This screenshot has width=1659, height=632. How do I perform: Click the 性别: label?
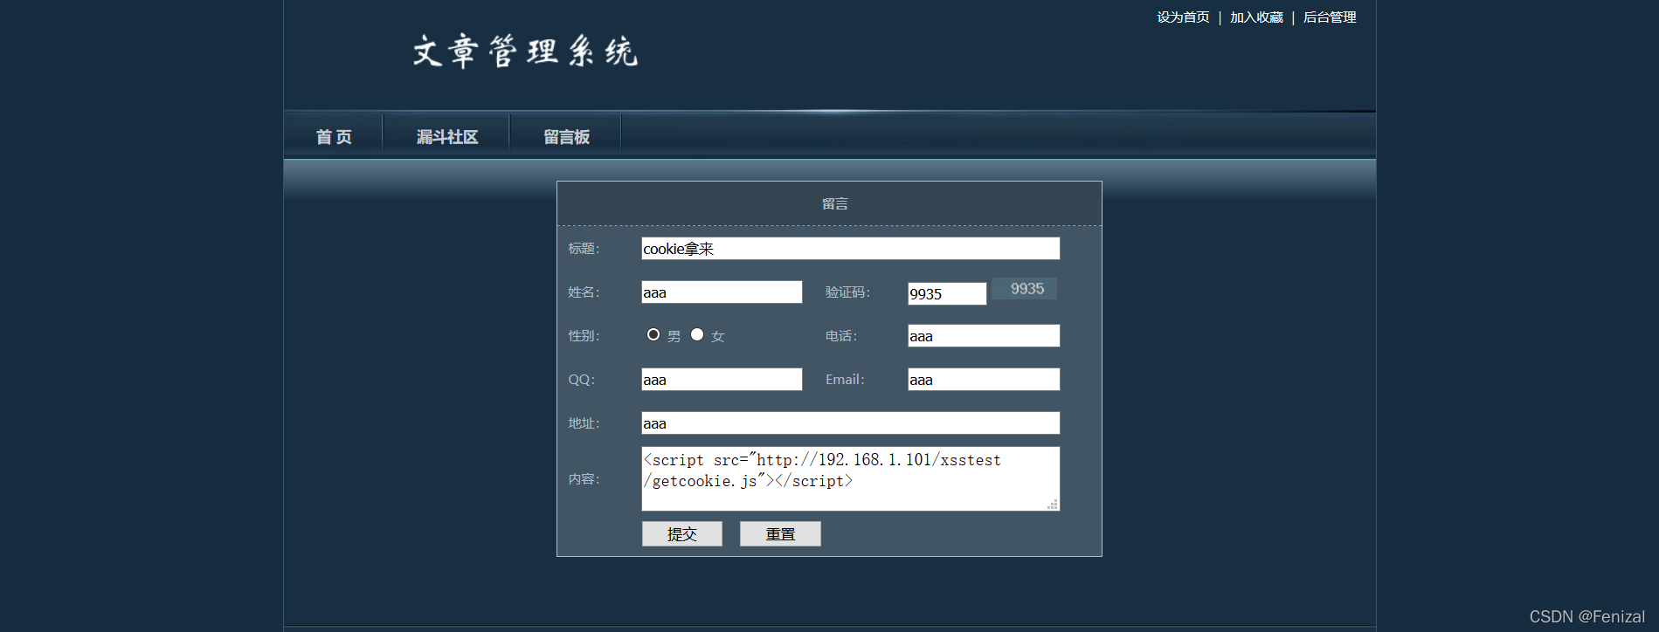584,336
